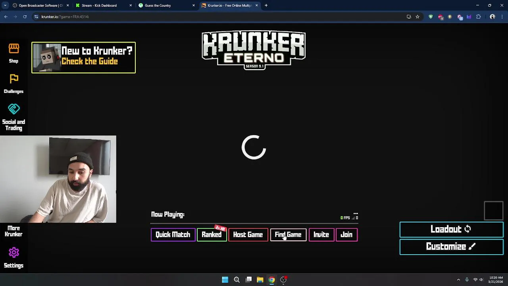Reload the Krunker page
The height and width of the screenshot is (286, 508).
click(25, 17)
